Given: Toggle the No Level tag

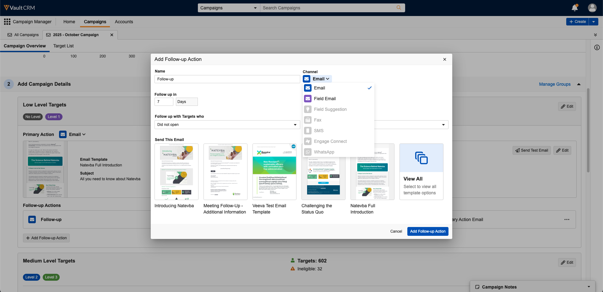Looking at the screenshot, I should (x=33, y=117).
